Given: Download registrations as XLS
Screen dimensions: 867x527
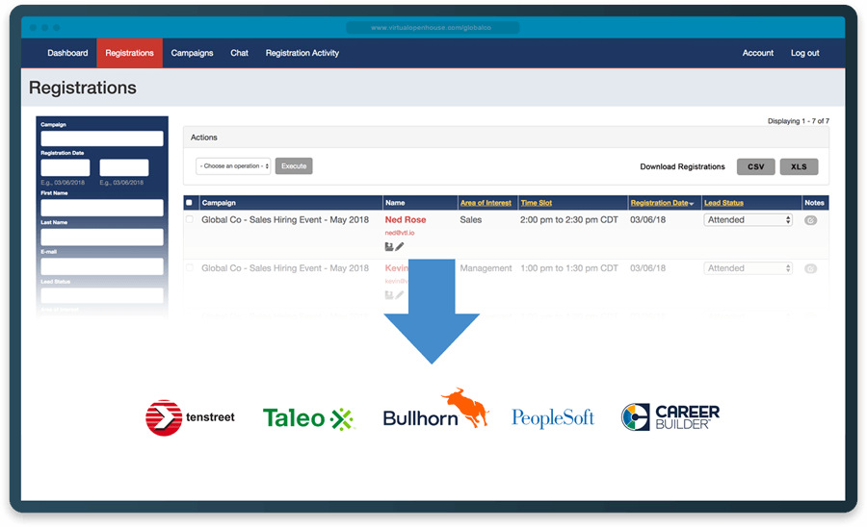Looking at the screenshot, I should (x=799, y=166).
